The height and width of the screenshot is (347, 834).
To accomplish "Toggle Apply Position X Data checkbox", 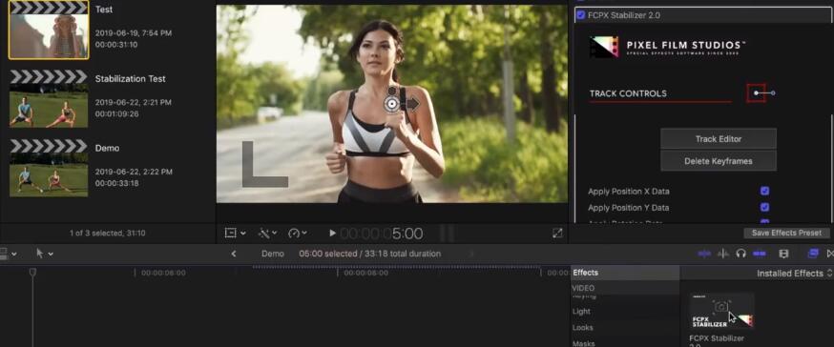I will 764,192.
